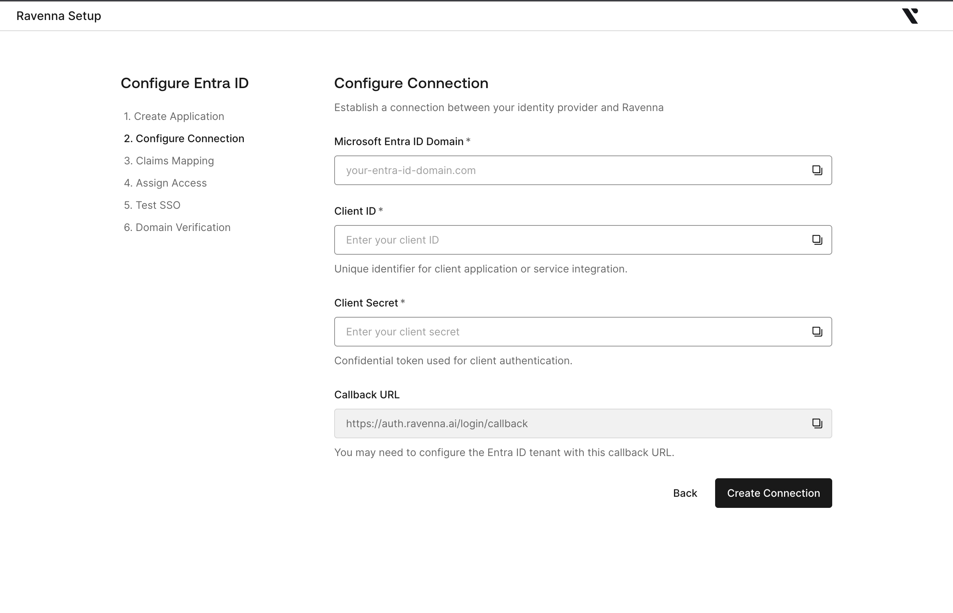Image resolution: width=953 pixels, height=613 pixels.
Task: Copy the Microsoft Entra ID Domain field
Action: pos(817,170)
